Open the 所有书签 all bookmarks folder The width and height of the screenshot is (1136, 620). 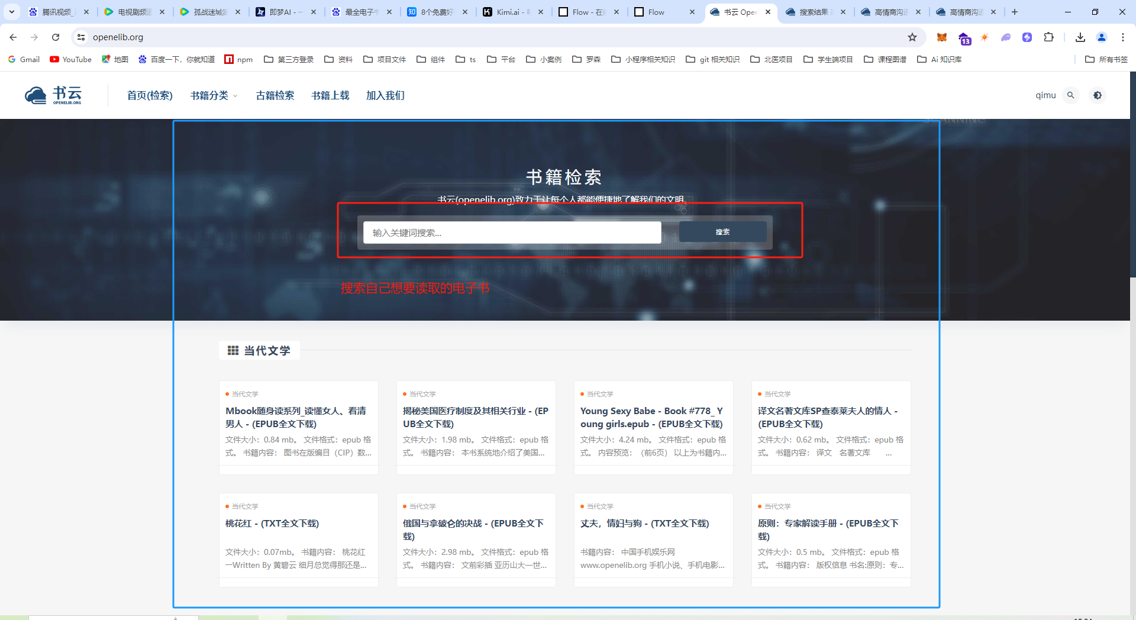(1106, 59)
